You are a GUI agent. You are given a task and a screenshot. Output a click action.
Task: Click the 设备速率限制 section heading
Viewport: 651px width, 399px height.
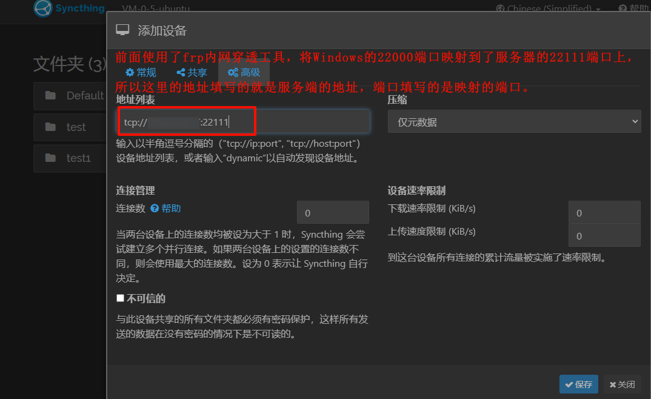click(416, 190)
